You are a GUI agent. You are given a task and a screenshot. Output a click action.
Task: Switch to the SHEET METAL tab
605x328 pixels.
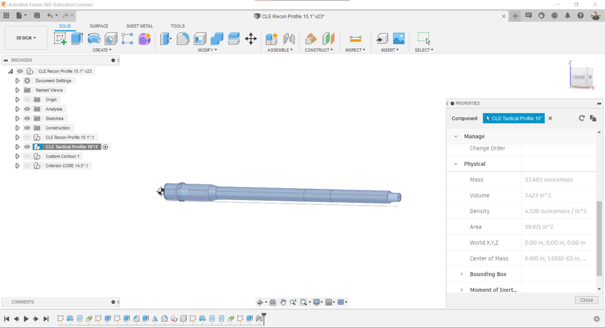140,26
